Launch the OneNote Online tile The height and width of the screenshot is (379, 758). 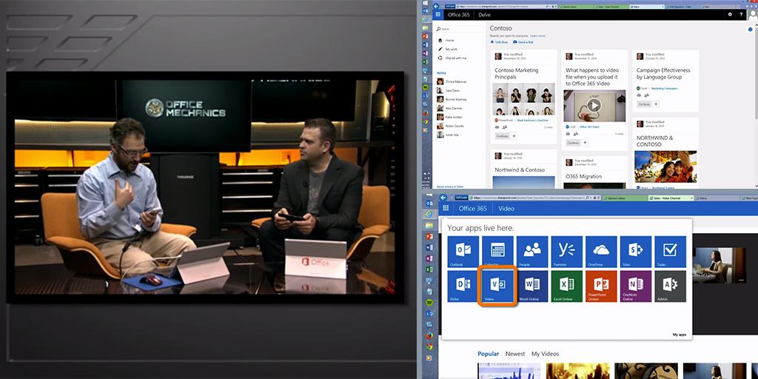click(x=636, y=286)
